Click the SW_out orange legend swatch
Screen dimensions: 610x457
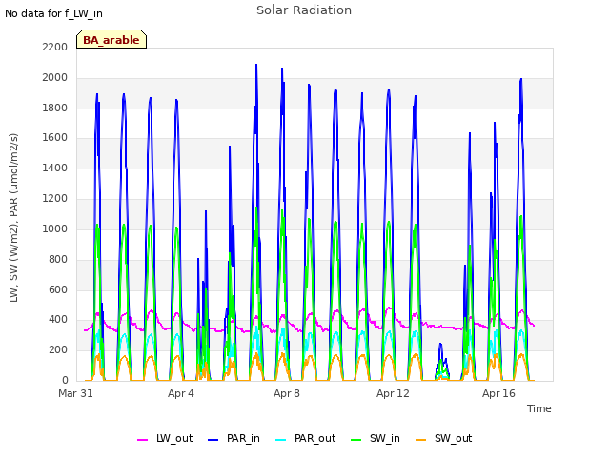[421, 440]
